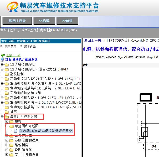This screenshot has height=157, width=159.
Task: Select 发动机控制系统和燃油系统 - 1.6L entry
Action: point(45,83)
